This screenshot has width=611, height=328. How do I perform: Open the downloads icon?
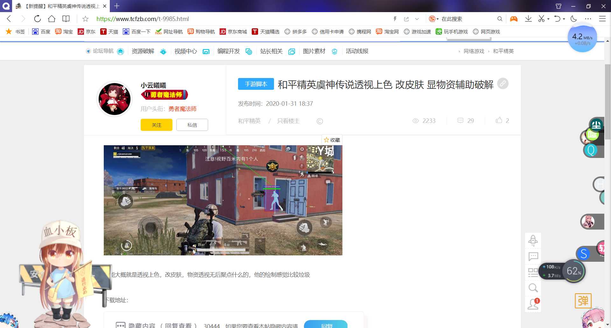[x=528, y=19]
